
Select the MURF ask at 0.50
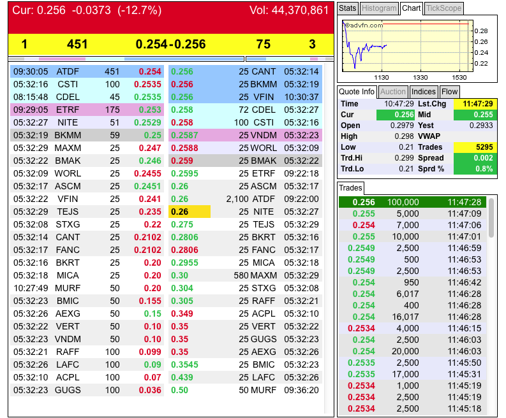point(245,390)
